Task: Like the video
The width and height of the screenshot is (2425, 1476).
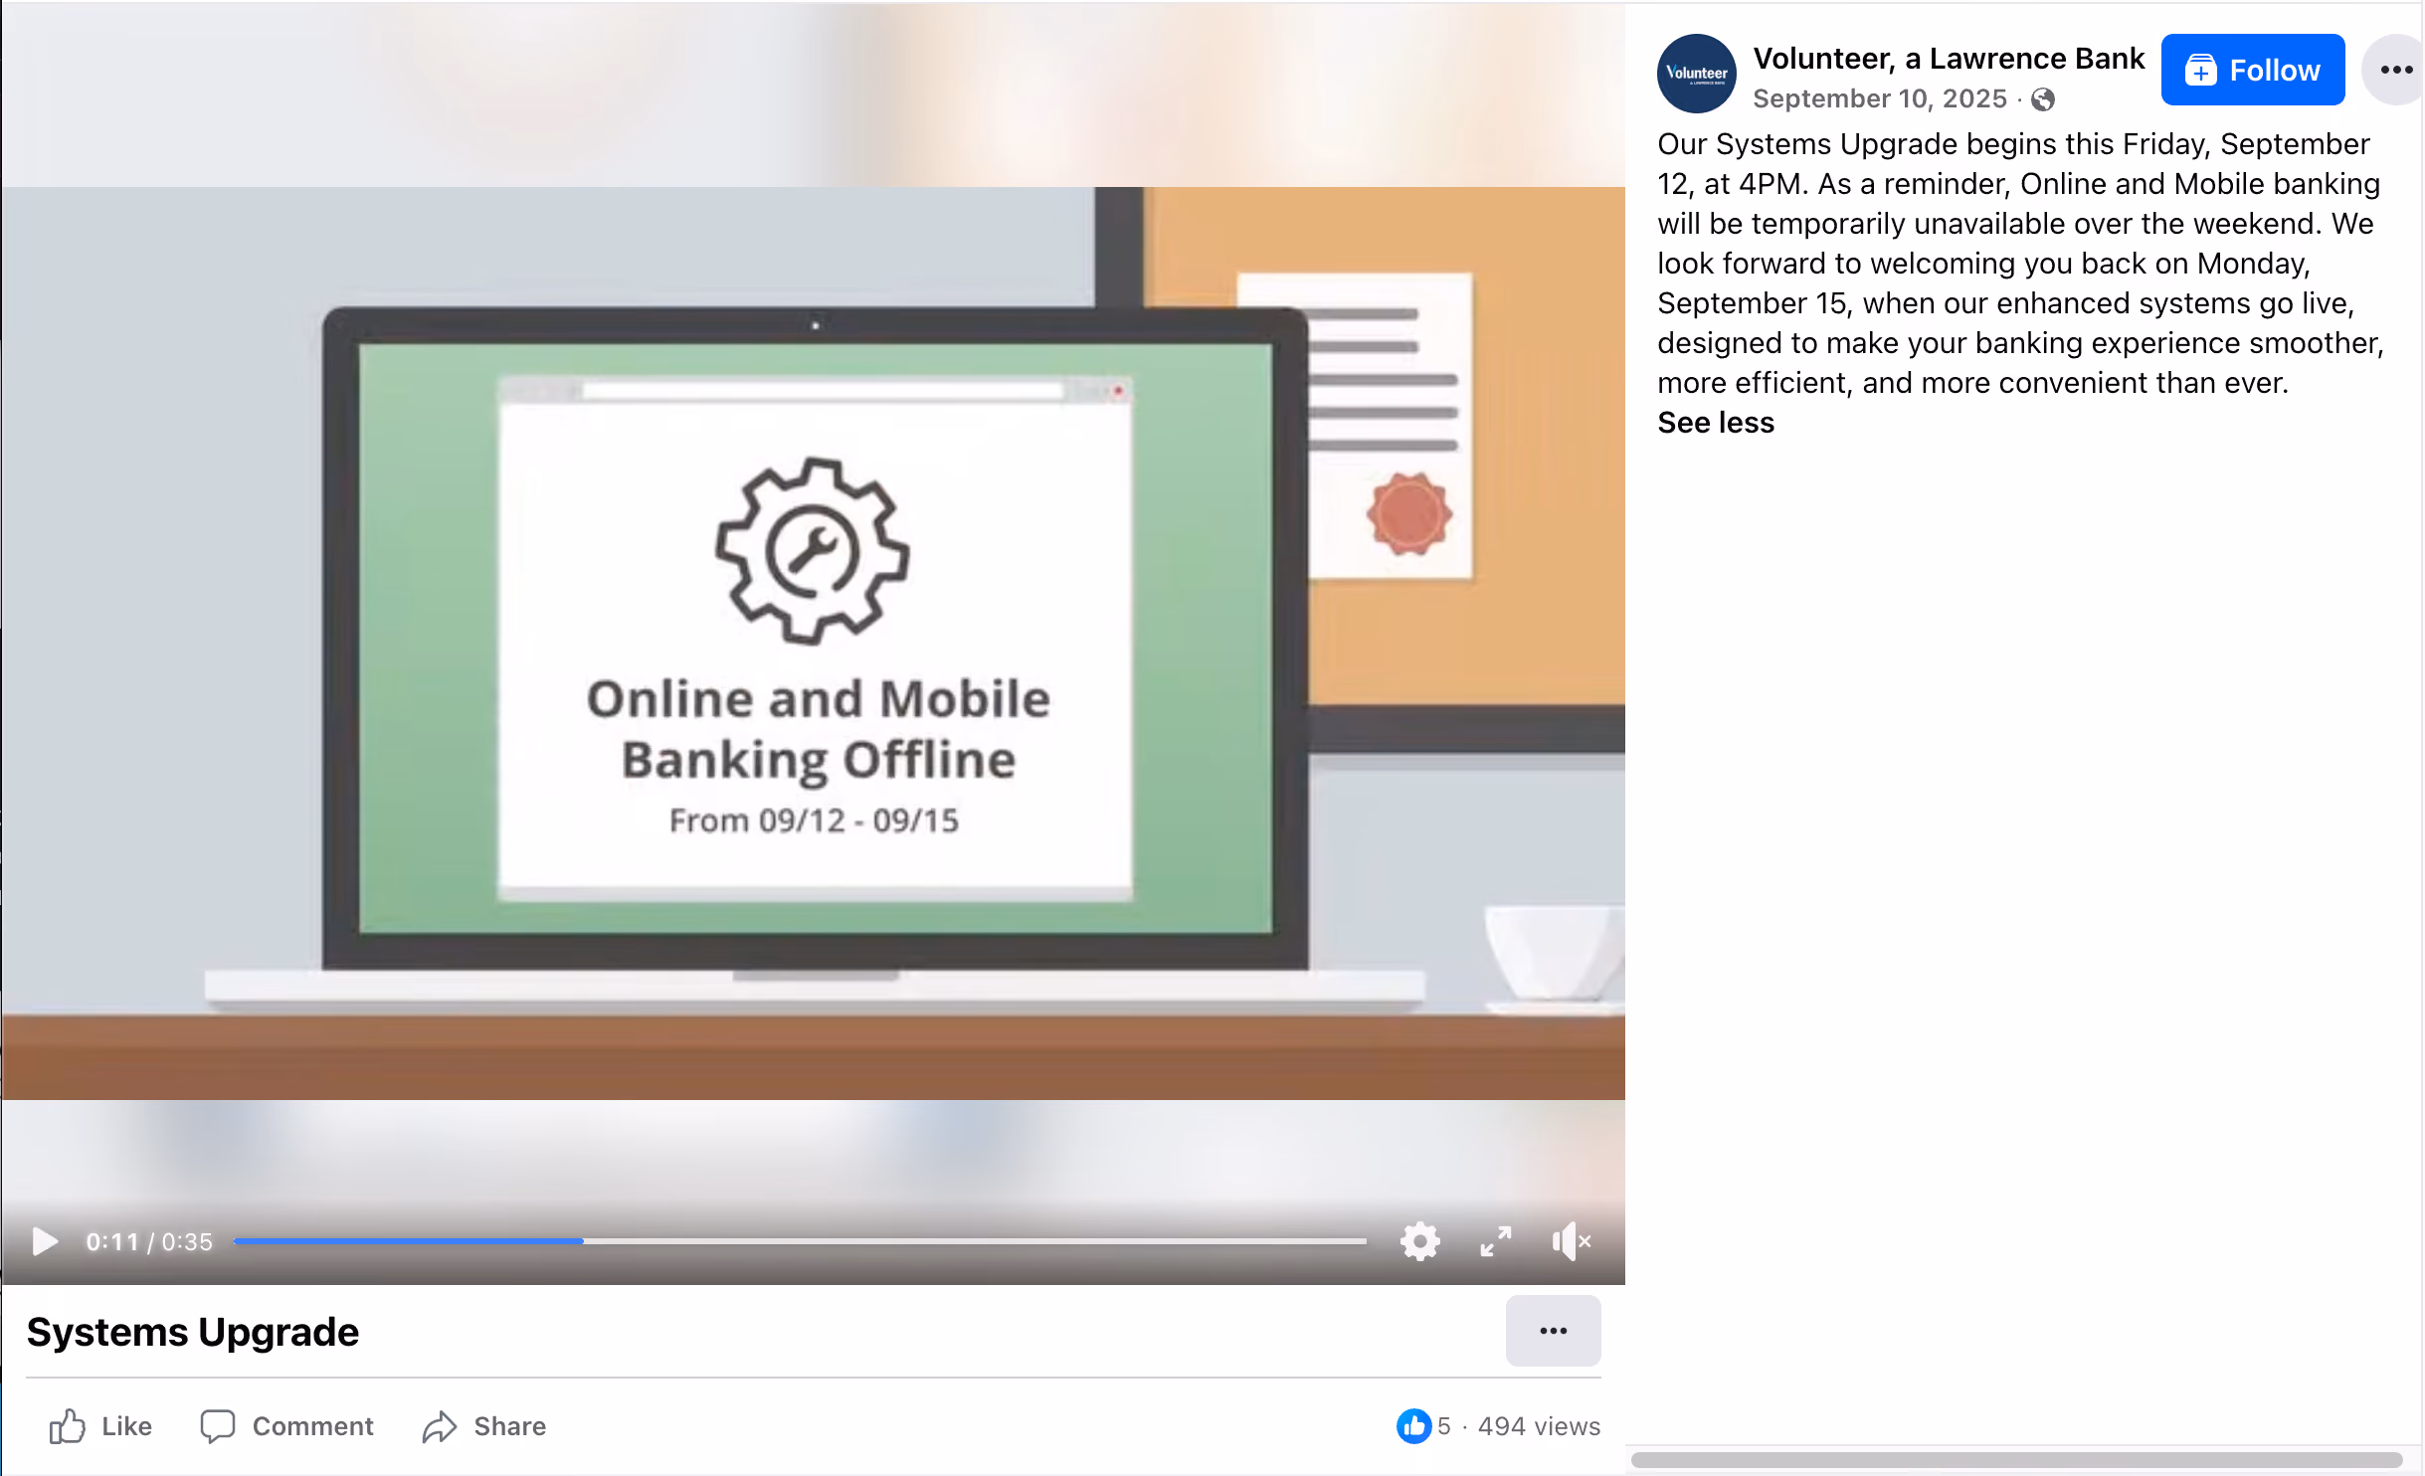Action: [x=100, y=1426]
